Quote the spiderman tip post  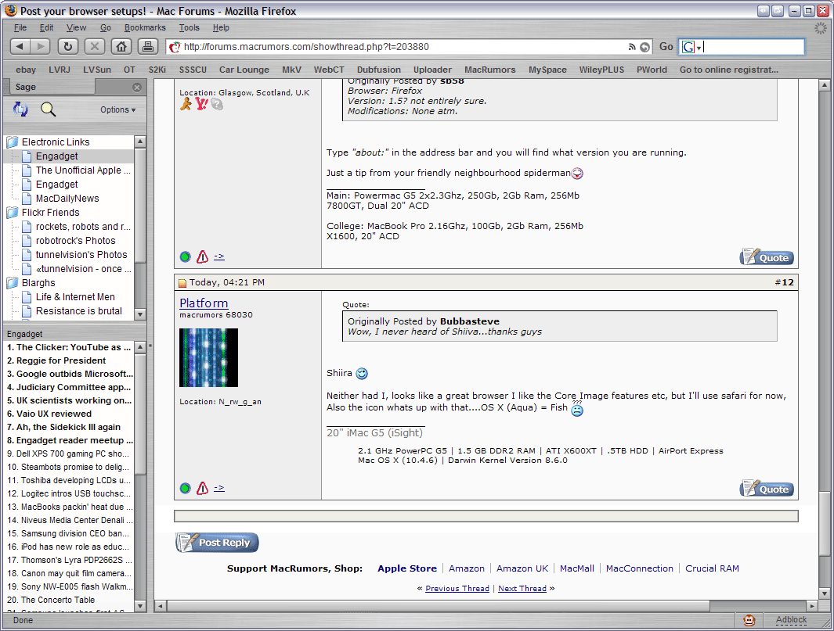point(767,257)
